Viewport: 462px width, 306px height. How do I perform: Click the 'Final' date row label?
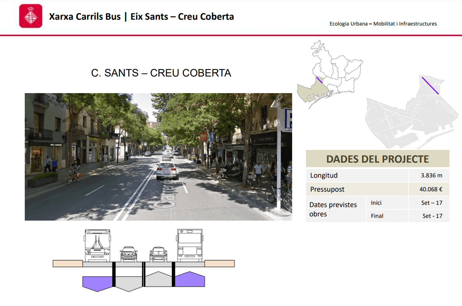[377, 216]
